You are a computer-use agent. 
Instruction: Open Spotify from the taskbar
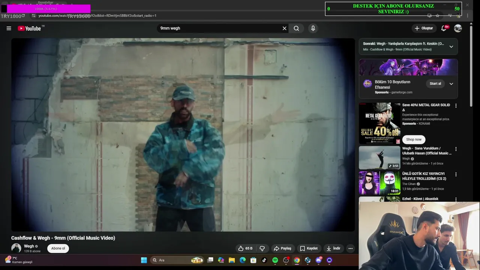coord(275,260)
